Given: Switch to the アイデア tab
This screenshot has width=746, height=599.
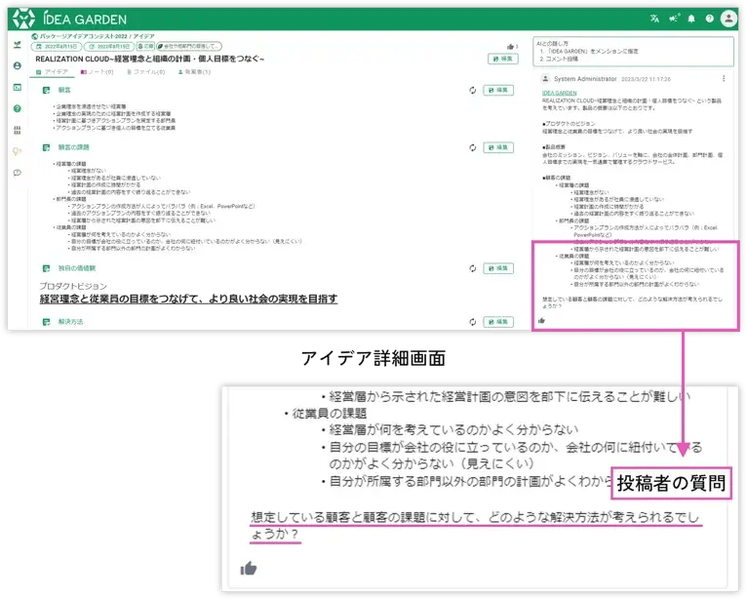Looking at the screenshot, I should pyautogui.click(x=53, y=72).
